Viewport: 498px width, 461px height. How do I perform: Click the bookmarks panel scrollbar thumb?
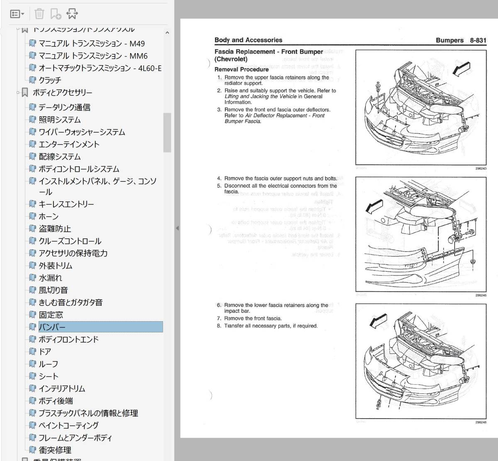tap(167, 133)
